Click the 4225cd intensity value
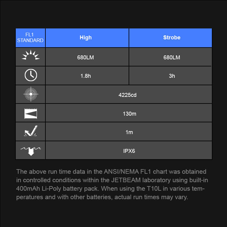The height and width of the screenshot is (227, 227). click(128, 95)
